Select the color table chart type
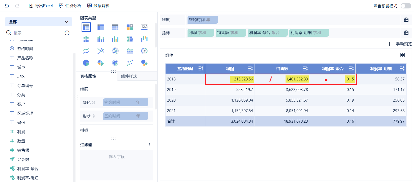Image resolution: width=414 pixels, height=182 pixels. [x=130, y=27]
